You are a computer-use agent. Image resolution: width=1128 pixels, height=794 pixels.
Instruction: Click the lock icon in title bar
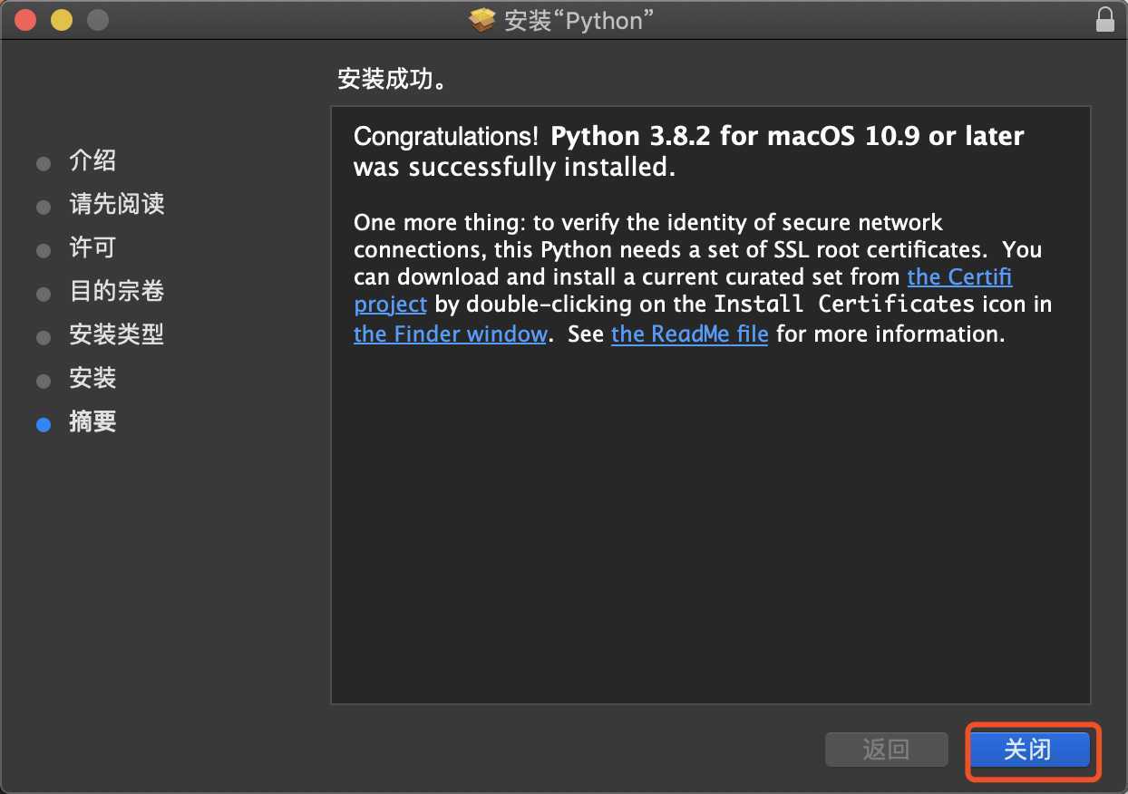[1105, 20]
